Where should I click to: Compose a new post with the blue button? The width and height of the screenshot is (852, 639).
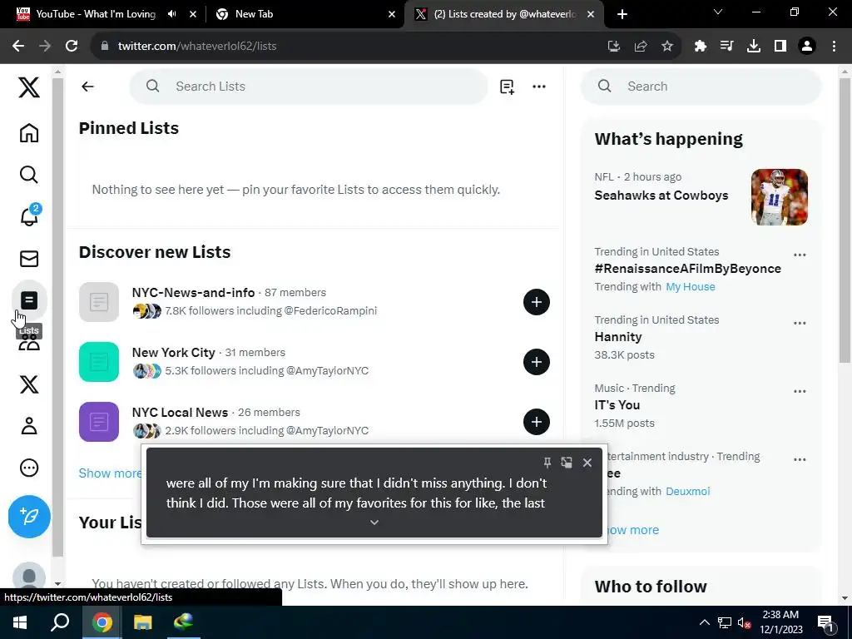pyautogui.click(x=29, y=516)
